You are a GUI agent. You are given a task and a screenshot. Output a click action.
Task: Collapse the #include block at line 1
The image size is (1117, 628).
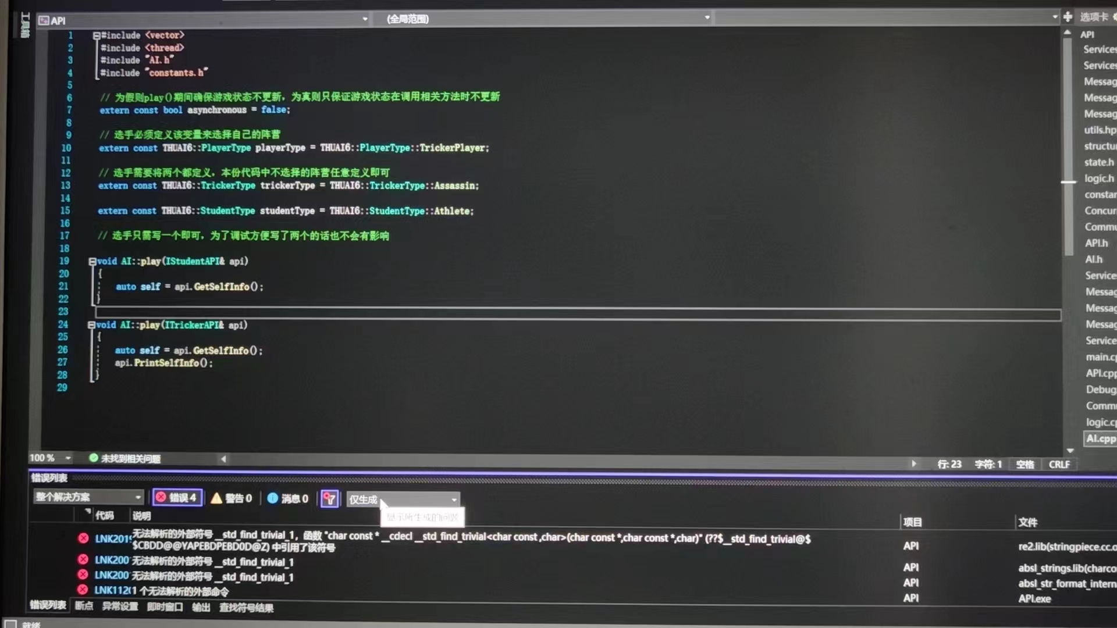click(x=96, y=35)
